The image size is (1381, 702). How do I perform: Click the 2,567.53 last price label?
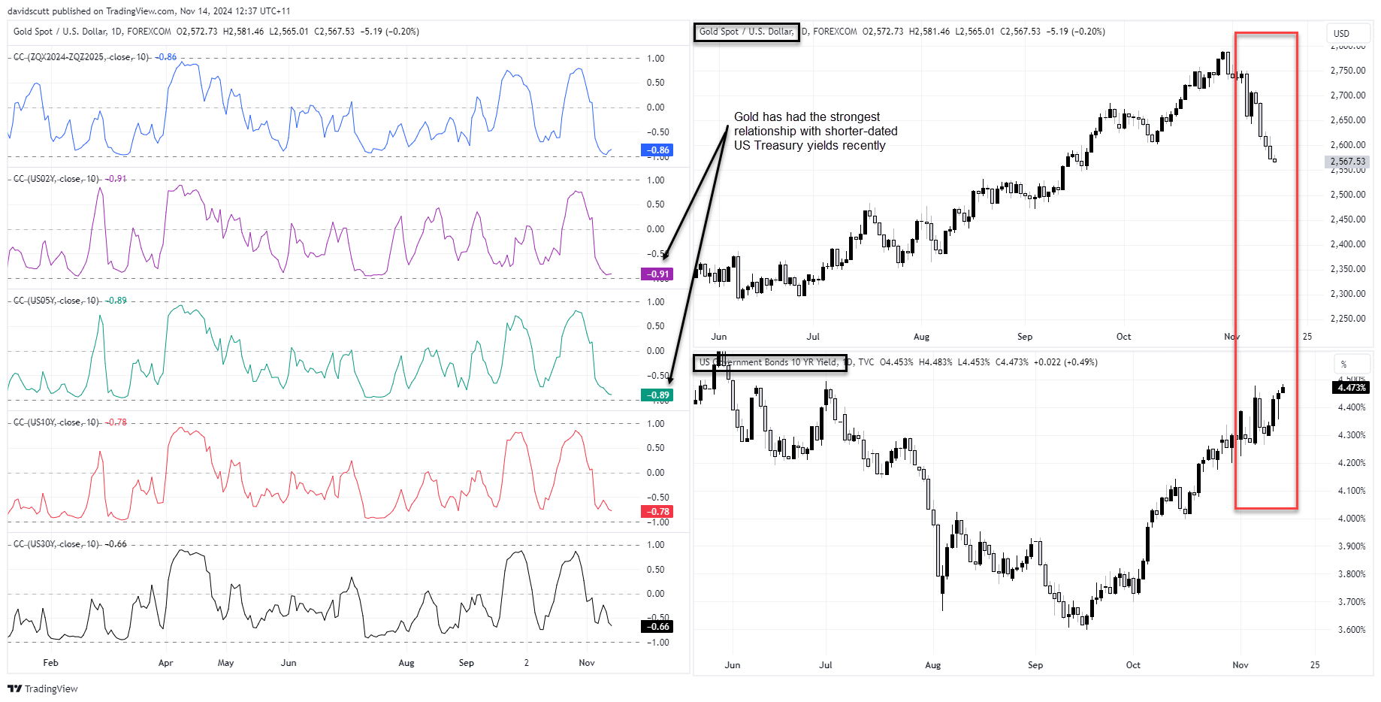1348,162
